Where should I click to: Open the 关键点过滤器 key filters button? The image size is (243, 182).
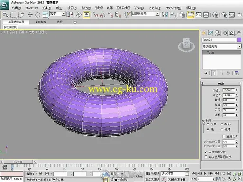click(178, 179)
